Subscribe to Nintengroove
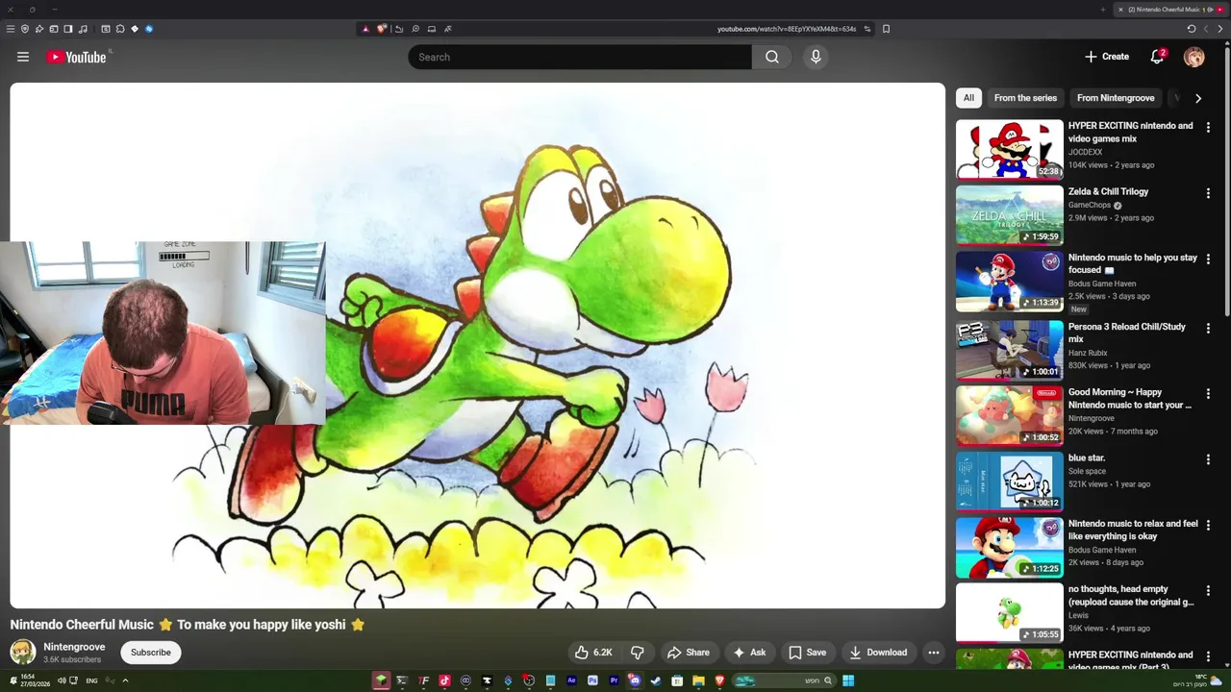Viewport: 1231px width, 692px height. click(x=151, y=653)
